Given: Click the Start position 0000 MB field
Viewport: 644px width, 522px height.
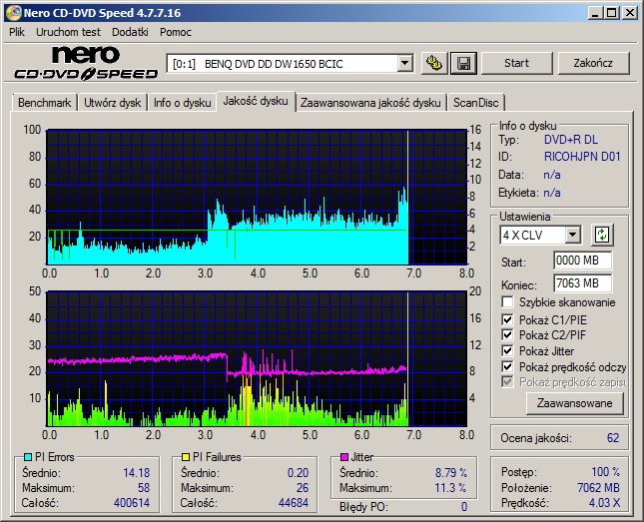Looking at the screenshot, I should pyautogui.click(x=582, y=261).
